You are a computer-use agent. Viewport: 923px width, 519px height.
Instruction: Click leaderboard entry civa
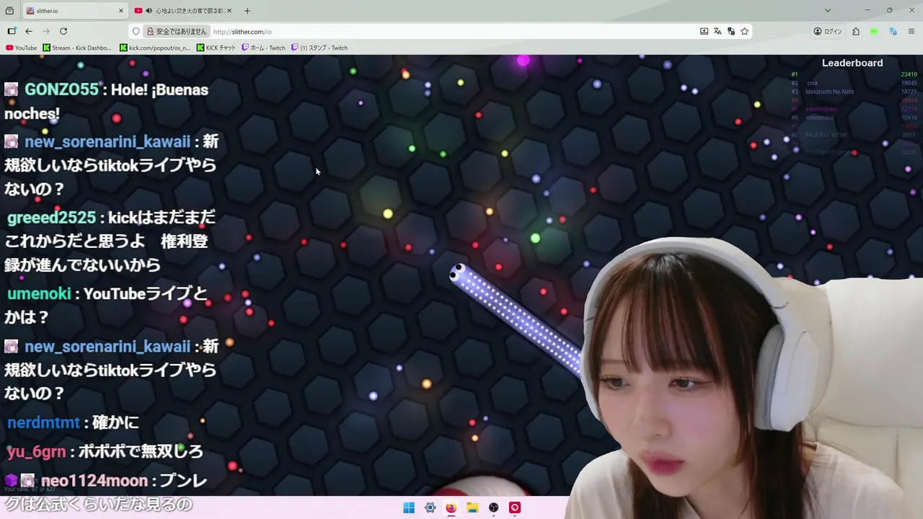pos(813,83)
